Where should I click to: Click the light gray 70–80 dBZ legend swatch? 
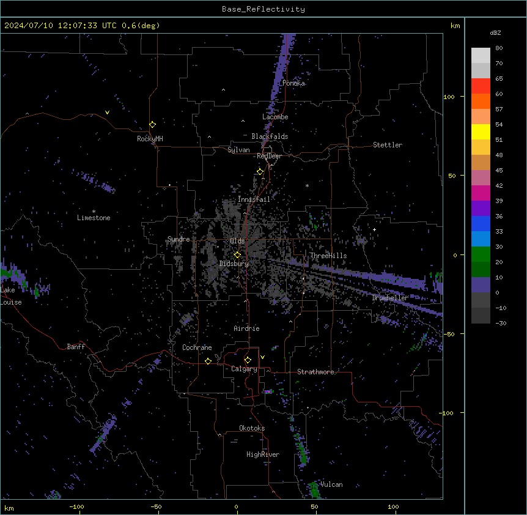pos(481,56)
